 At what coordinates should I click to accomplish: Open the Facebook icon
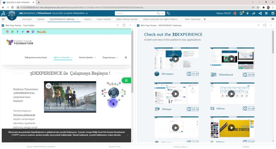coord(18,32)
